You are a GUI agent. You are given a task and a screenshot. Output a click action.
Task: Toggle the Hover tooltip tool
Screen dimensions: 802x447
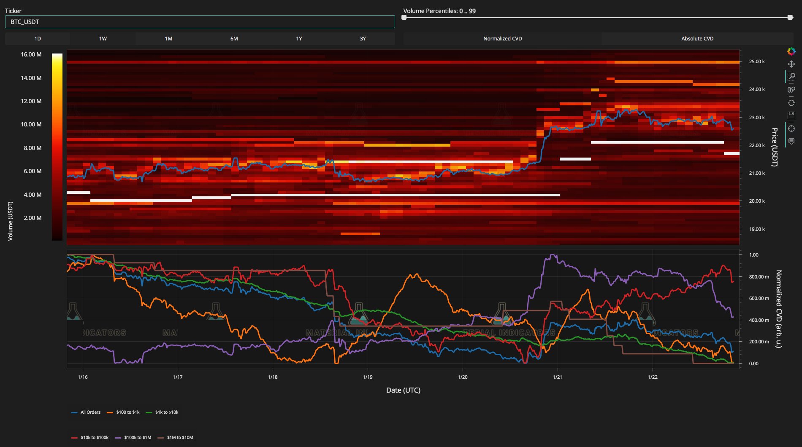pyautogui.click(x=791, y=141)
